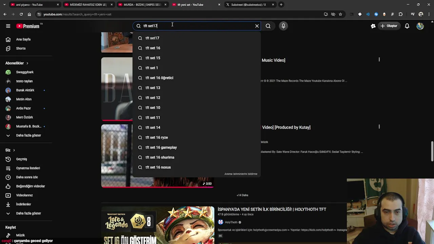Select suggestion "tft set 16 shurima"

pos(196,157)
